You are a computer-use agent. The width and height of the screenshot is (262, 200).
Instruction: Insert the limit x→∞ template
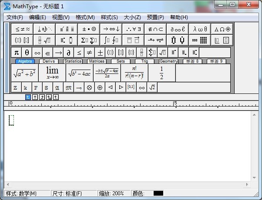(x=52, y=73)
